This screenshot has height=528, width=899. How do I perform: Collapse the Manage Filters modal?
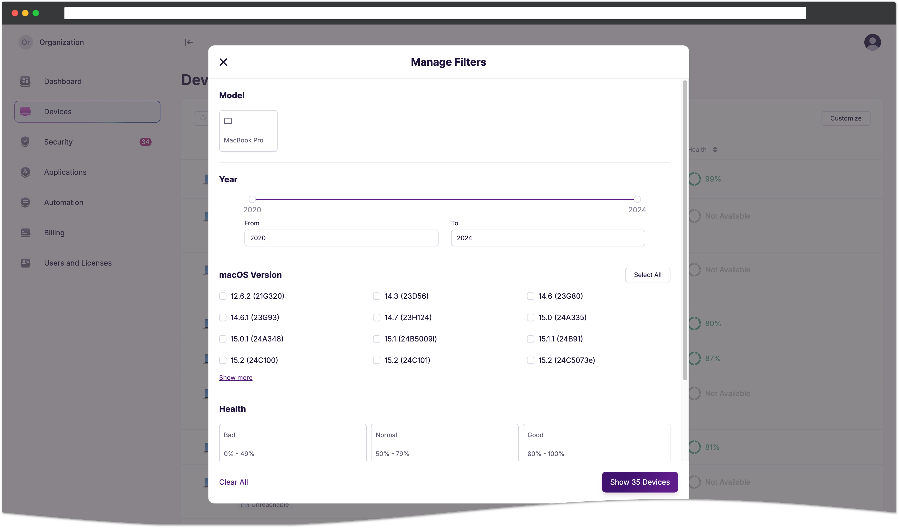pyautogui.click(x=224, y=62)
